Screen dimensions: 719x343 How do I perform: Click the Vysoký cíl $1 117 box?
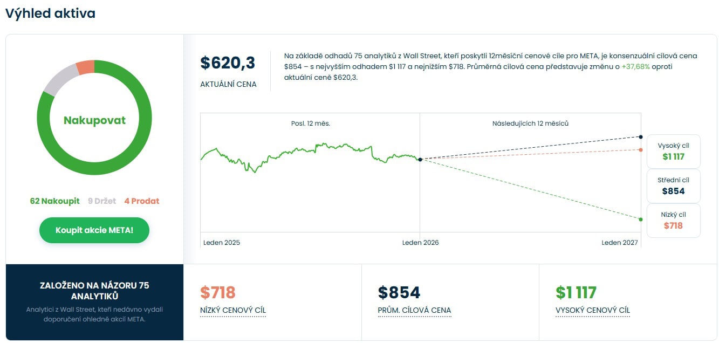tap(673, 152)
